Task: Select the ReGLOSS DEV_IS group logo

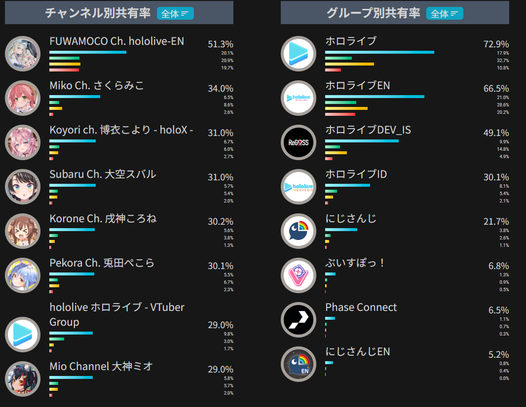Action: click(299, 142)
